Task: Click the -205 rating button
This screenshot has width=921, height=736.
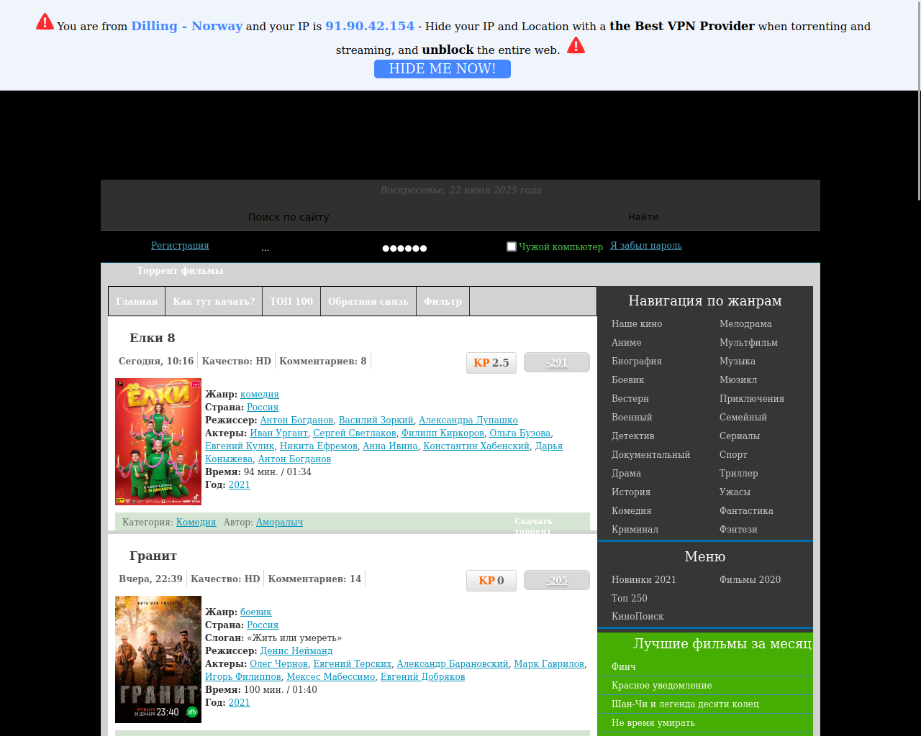Action: [x=557, y=580]
